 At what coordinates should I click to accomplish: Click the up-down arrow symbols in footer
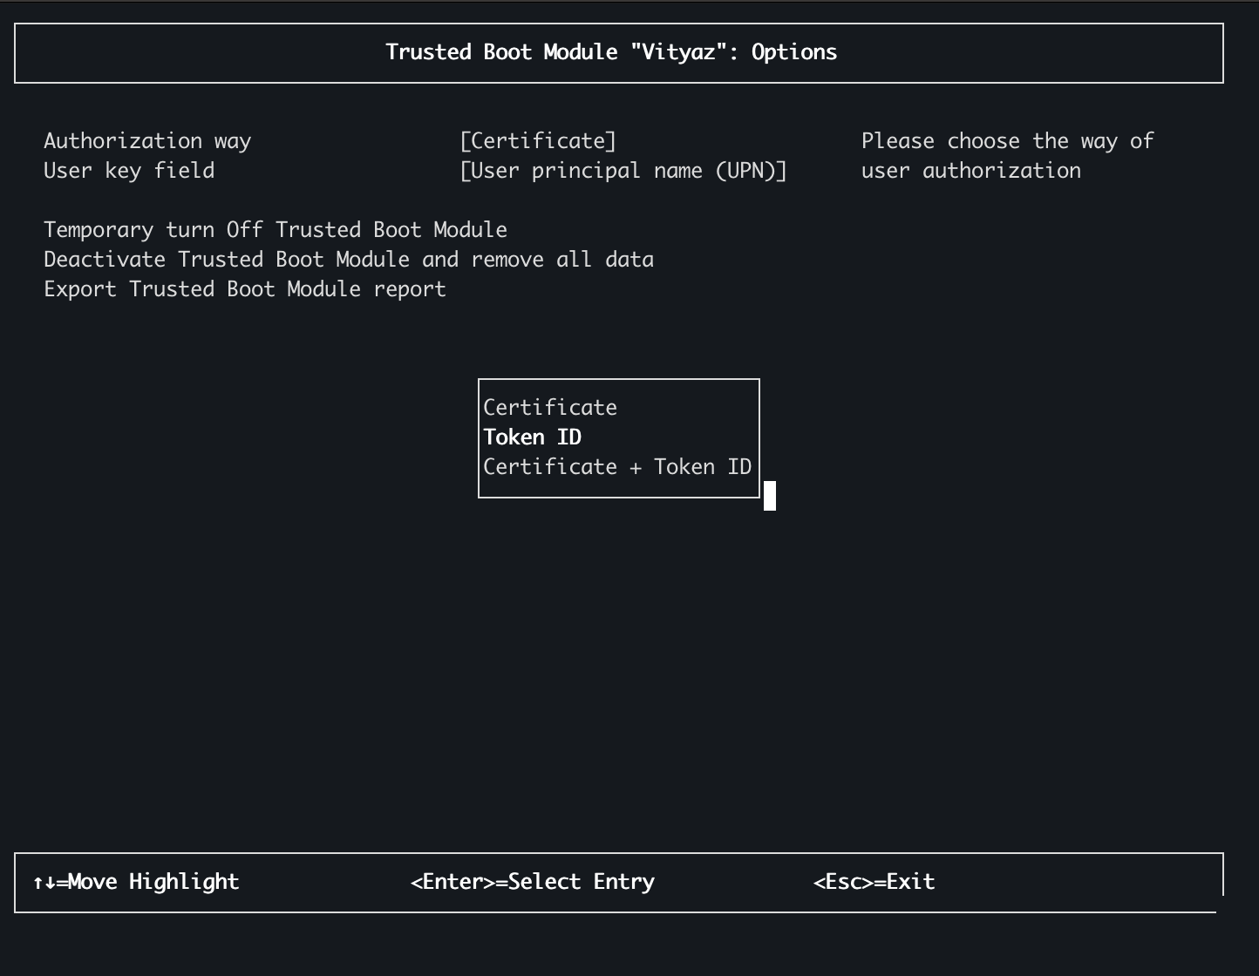(44, 883)
